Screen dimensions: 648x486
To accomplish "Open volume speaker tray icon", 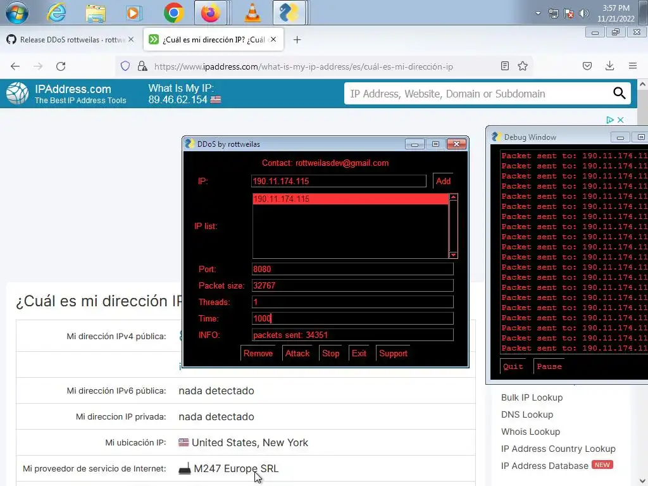I will (x=583, y=14).
